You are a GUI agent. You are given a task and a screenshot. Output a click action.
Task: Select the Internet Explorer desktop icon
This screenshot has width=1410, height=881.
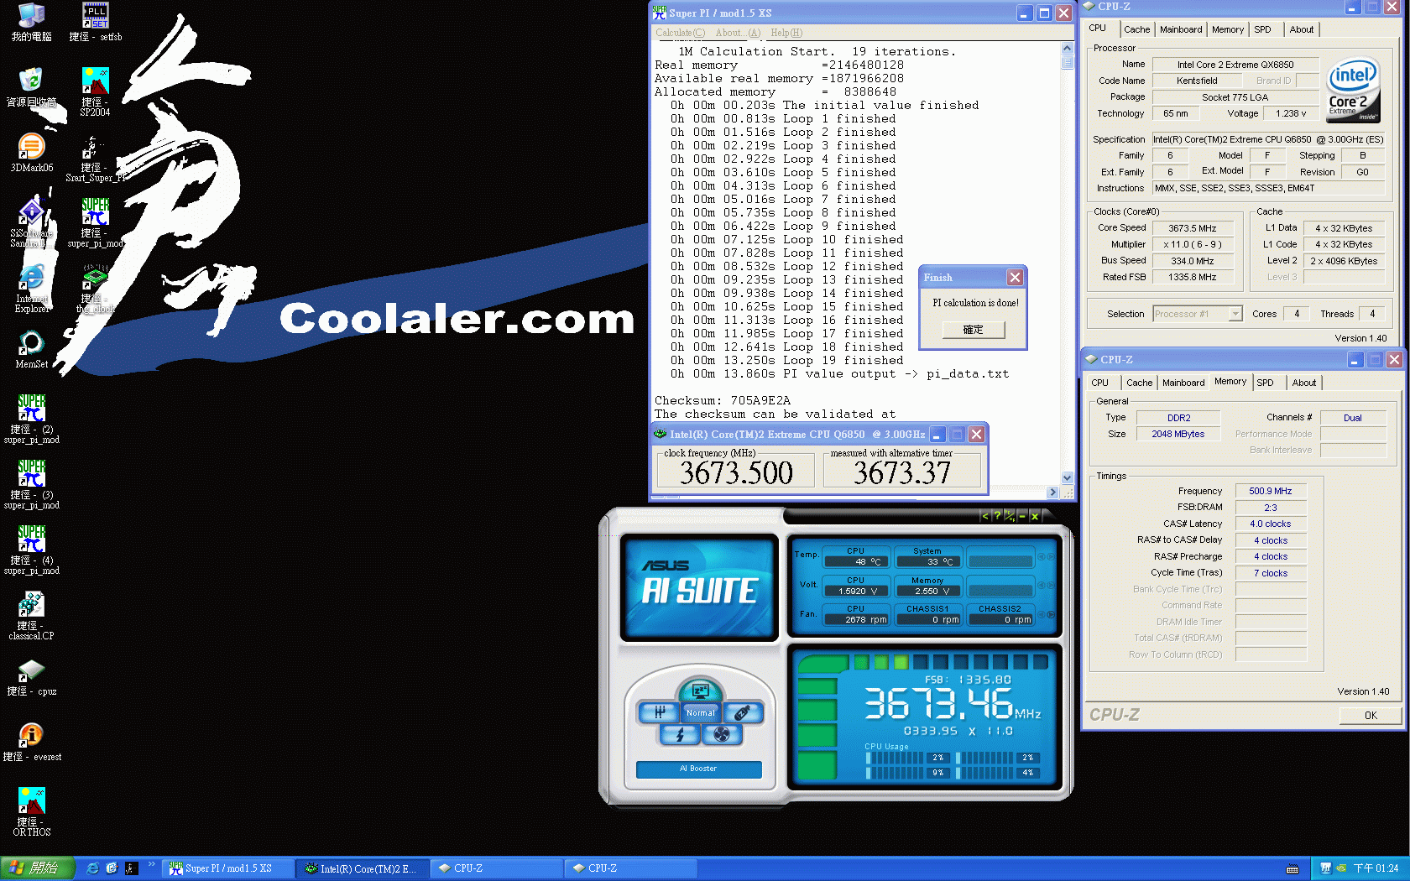click(x=31, y=289)
